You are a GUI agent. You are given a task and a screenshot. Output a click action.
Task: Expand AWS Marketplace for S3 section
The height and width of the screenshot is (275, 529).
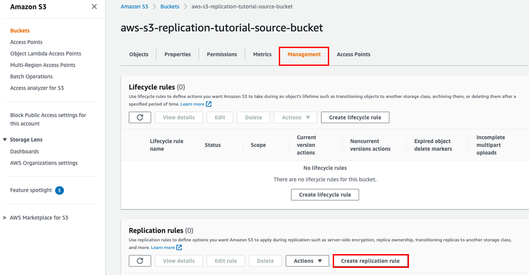[5, 218]
